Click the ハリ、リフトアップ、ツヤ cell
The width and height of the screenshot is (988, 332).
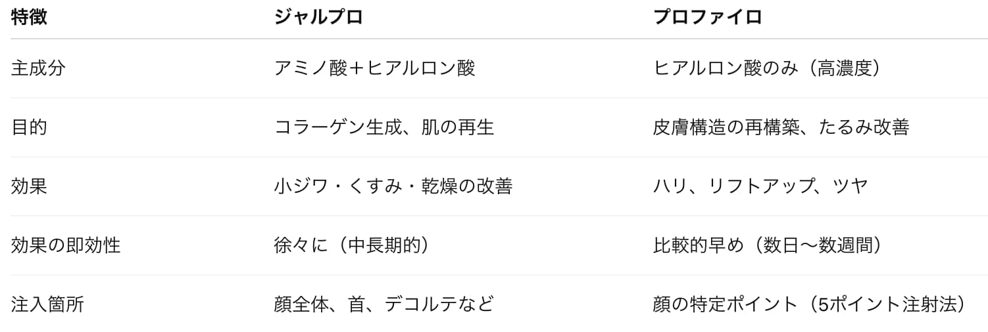point(760,186)
